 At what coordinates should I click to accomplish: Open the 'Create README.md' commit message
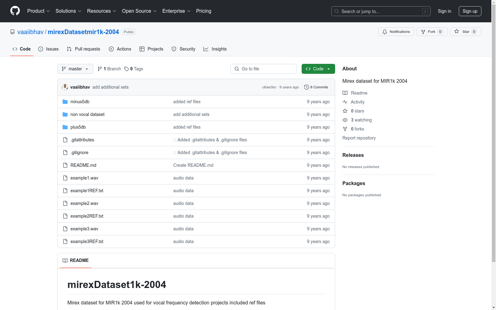(193, 165)
